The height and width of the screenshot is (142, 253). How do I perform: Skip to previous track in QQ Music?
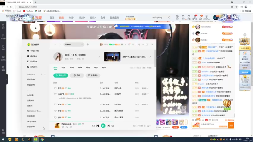(98, 126)
